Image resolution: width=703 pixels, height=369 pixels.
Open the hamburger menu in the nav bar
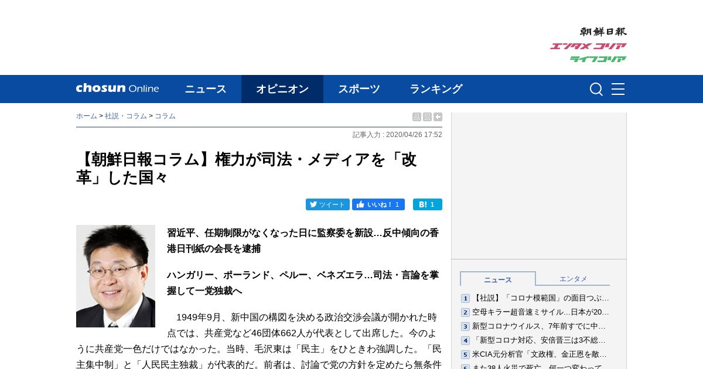click(x=618, y=89)
